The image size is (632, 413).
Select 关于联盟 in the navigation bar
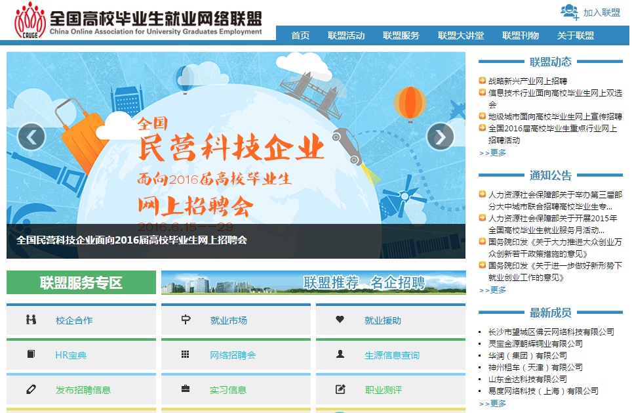coord(576,35)
